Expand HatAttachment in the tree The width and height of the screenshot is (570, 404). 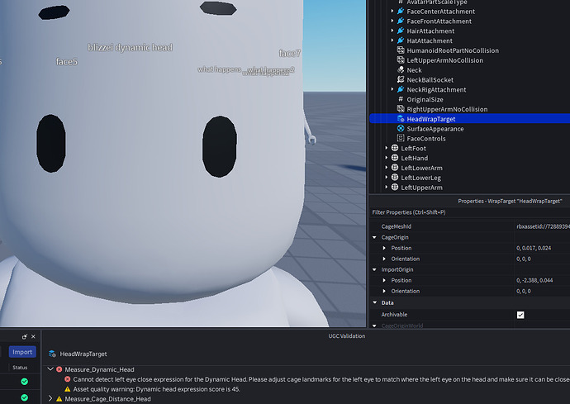click(x=392, y=40)
